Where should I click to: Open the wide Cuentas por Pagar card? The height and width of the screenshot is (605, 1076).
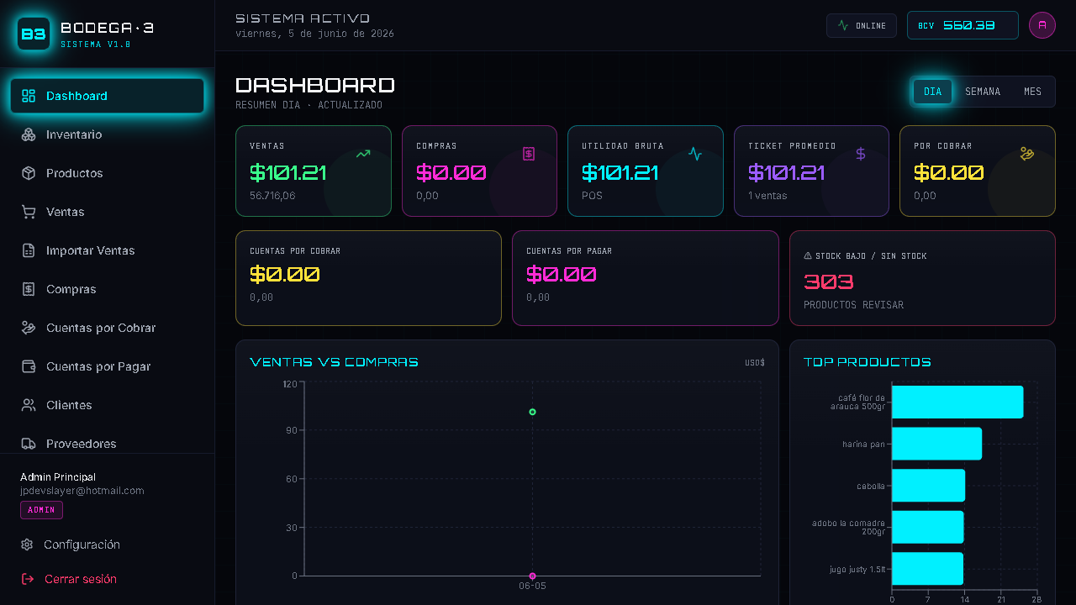(646, 278)
